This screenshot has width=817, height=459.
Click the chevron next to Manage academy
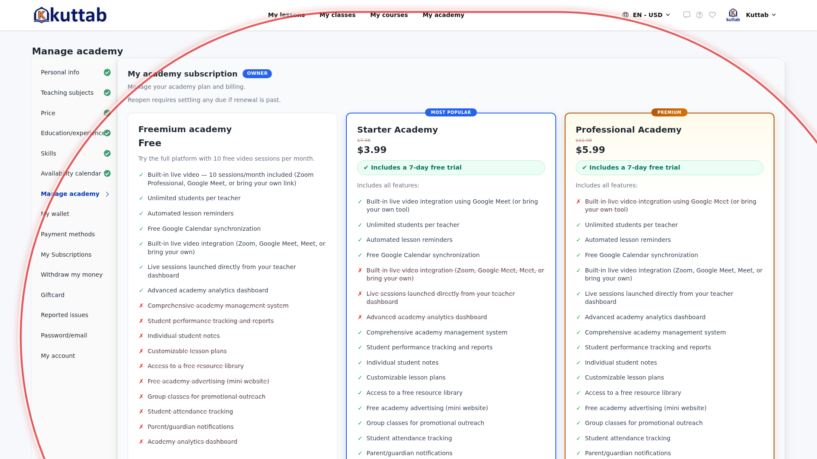107,194
